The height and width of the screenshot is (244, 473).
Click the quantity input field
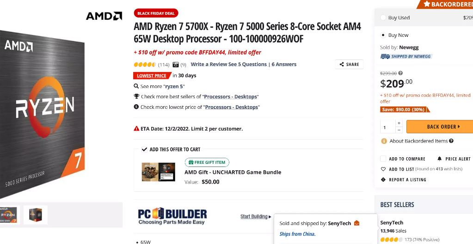pyautogui.click(x=387, y=127)
